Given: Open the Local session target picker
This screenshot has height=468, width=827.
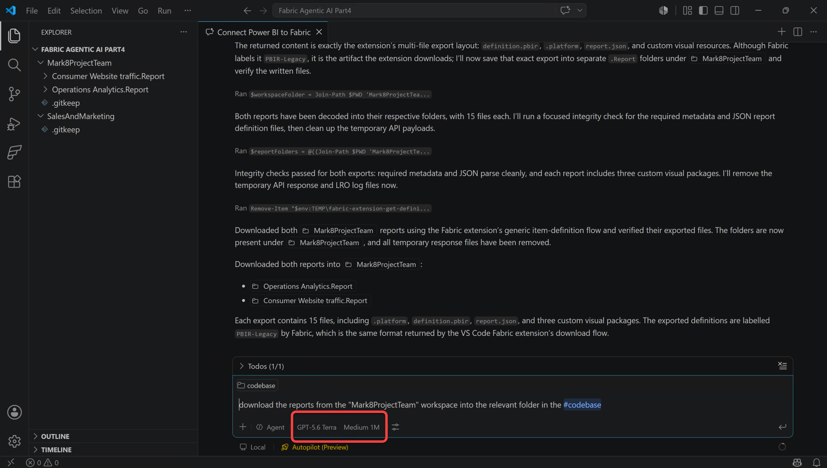Looking at the screenshot, I should pos(253,447).
